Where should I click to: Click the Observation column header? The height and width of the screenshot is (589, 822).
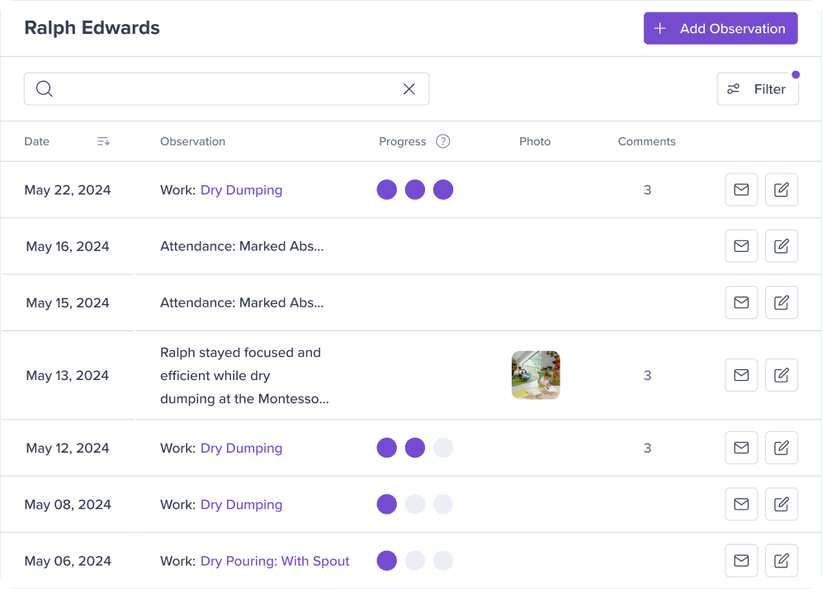192,141
